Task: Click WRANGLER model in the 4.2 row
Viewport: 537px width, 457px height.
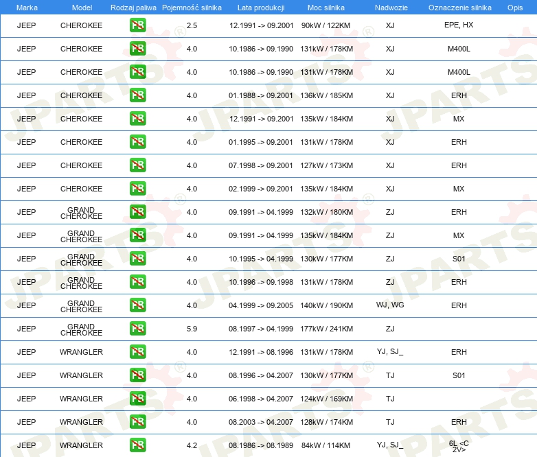Action: pos(81,445)
